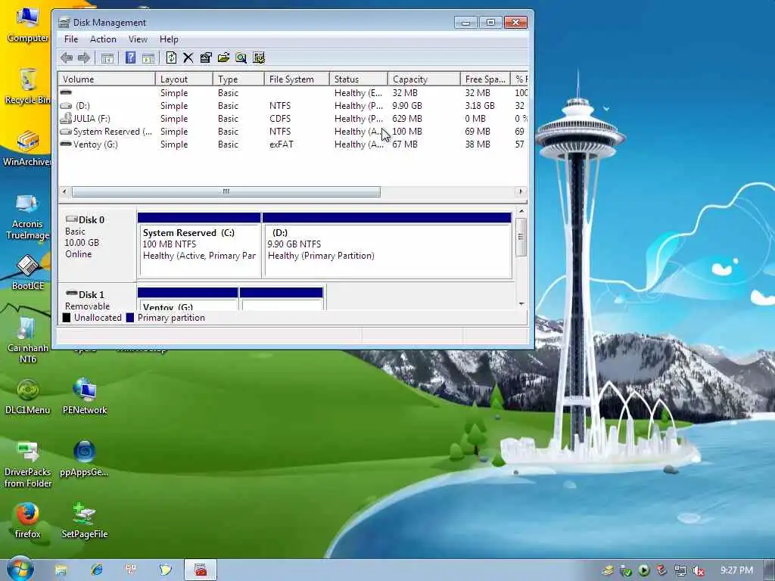The height and width of the screenshot is (581, 775).
Task: Select the System Reserved (C:) partition block
Action: 199,245
